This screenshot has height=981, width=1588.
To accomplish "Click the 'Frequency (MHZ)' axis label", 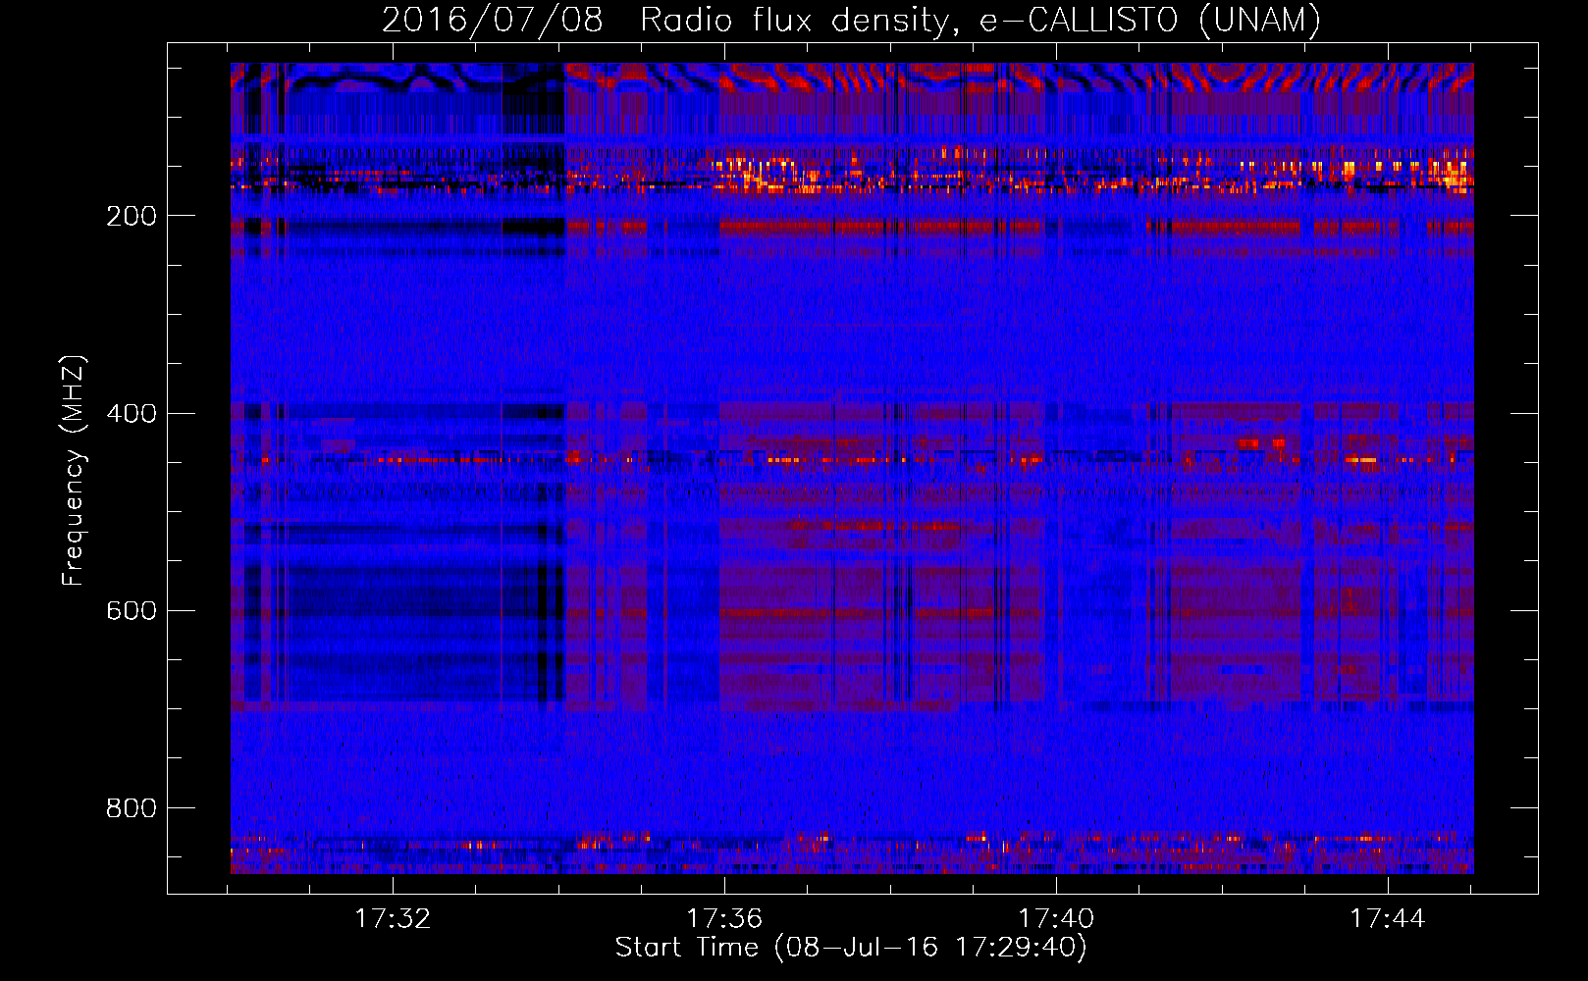I will click(x=74, y=470).
